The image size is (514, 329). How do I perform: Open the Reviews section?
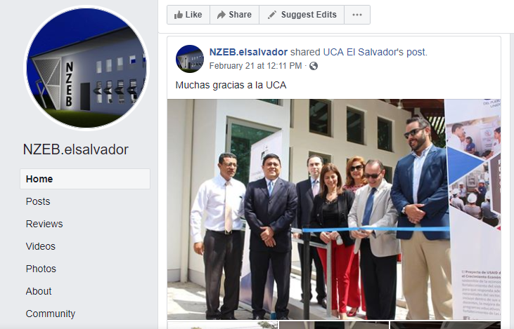tap(44, 224)
